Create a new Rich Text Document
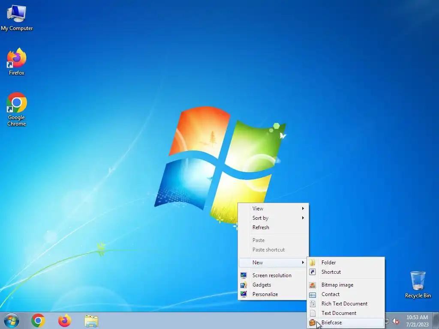This screenshot has height=329, width=439. pyautogui.click(x=346, y=304)
